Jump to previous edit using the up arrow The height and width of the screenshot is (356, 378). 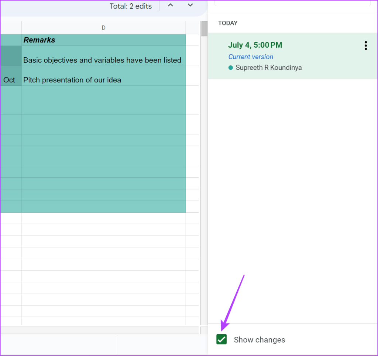(x=170, y=6)
